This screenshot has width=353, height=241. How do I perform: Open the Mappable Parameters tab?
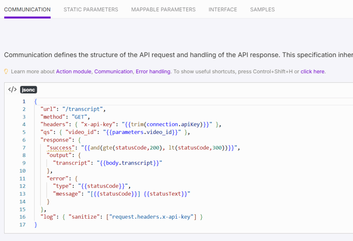pyautogui.click(x=163, y=9)
